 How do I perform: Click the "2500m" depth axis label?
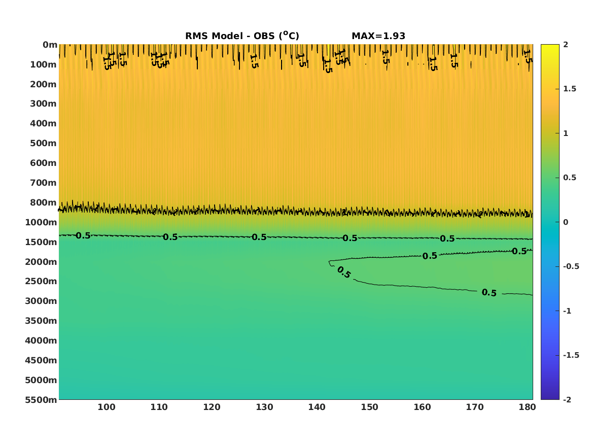[41, 281]
